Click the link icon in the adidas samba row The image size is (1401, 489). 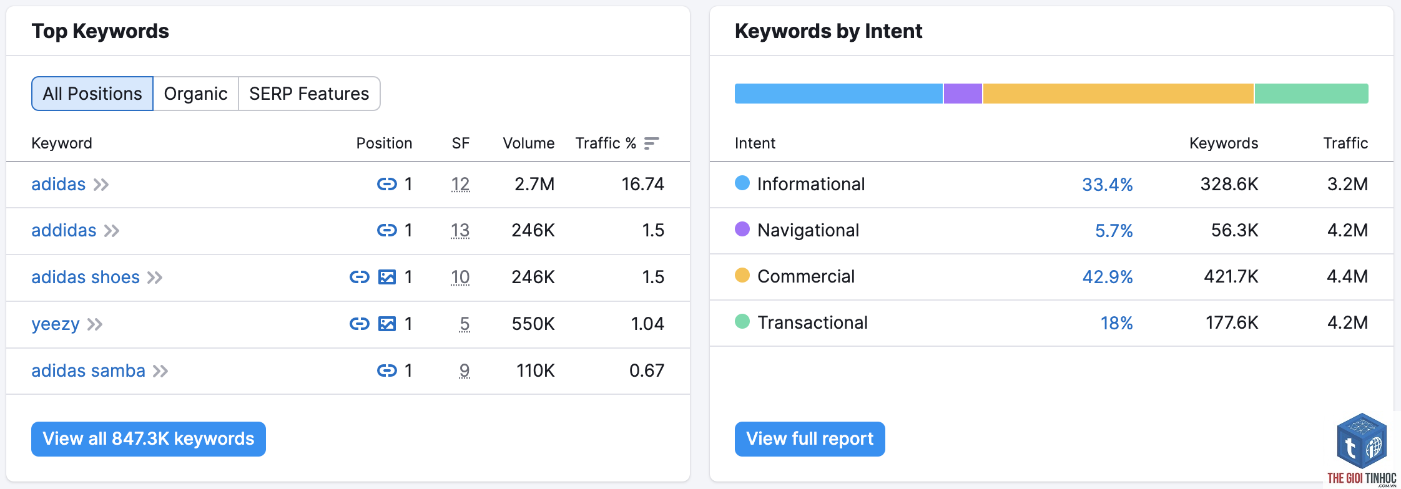pos(387,370)
